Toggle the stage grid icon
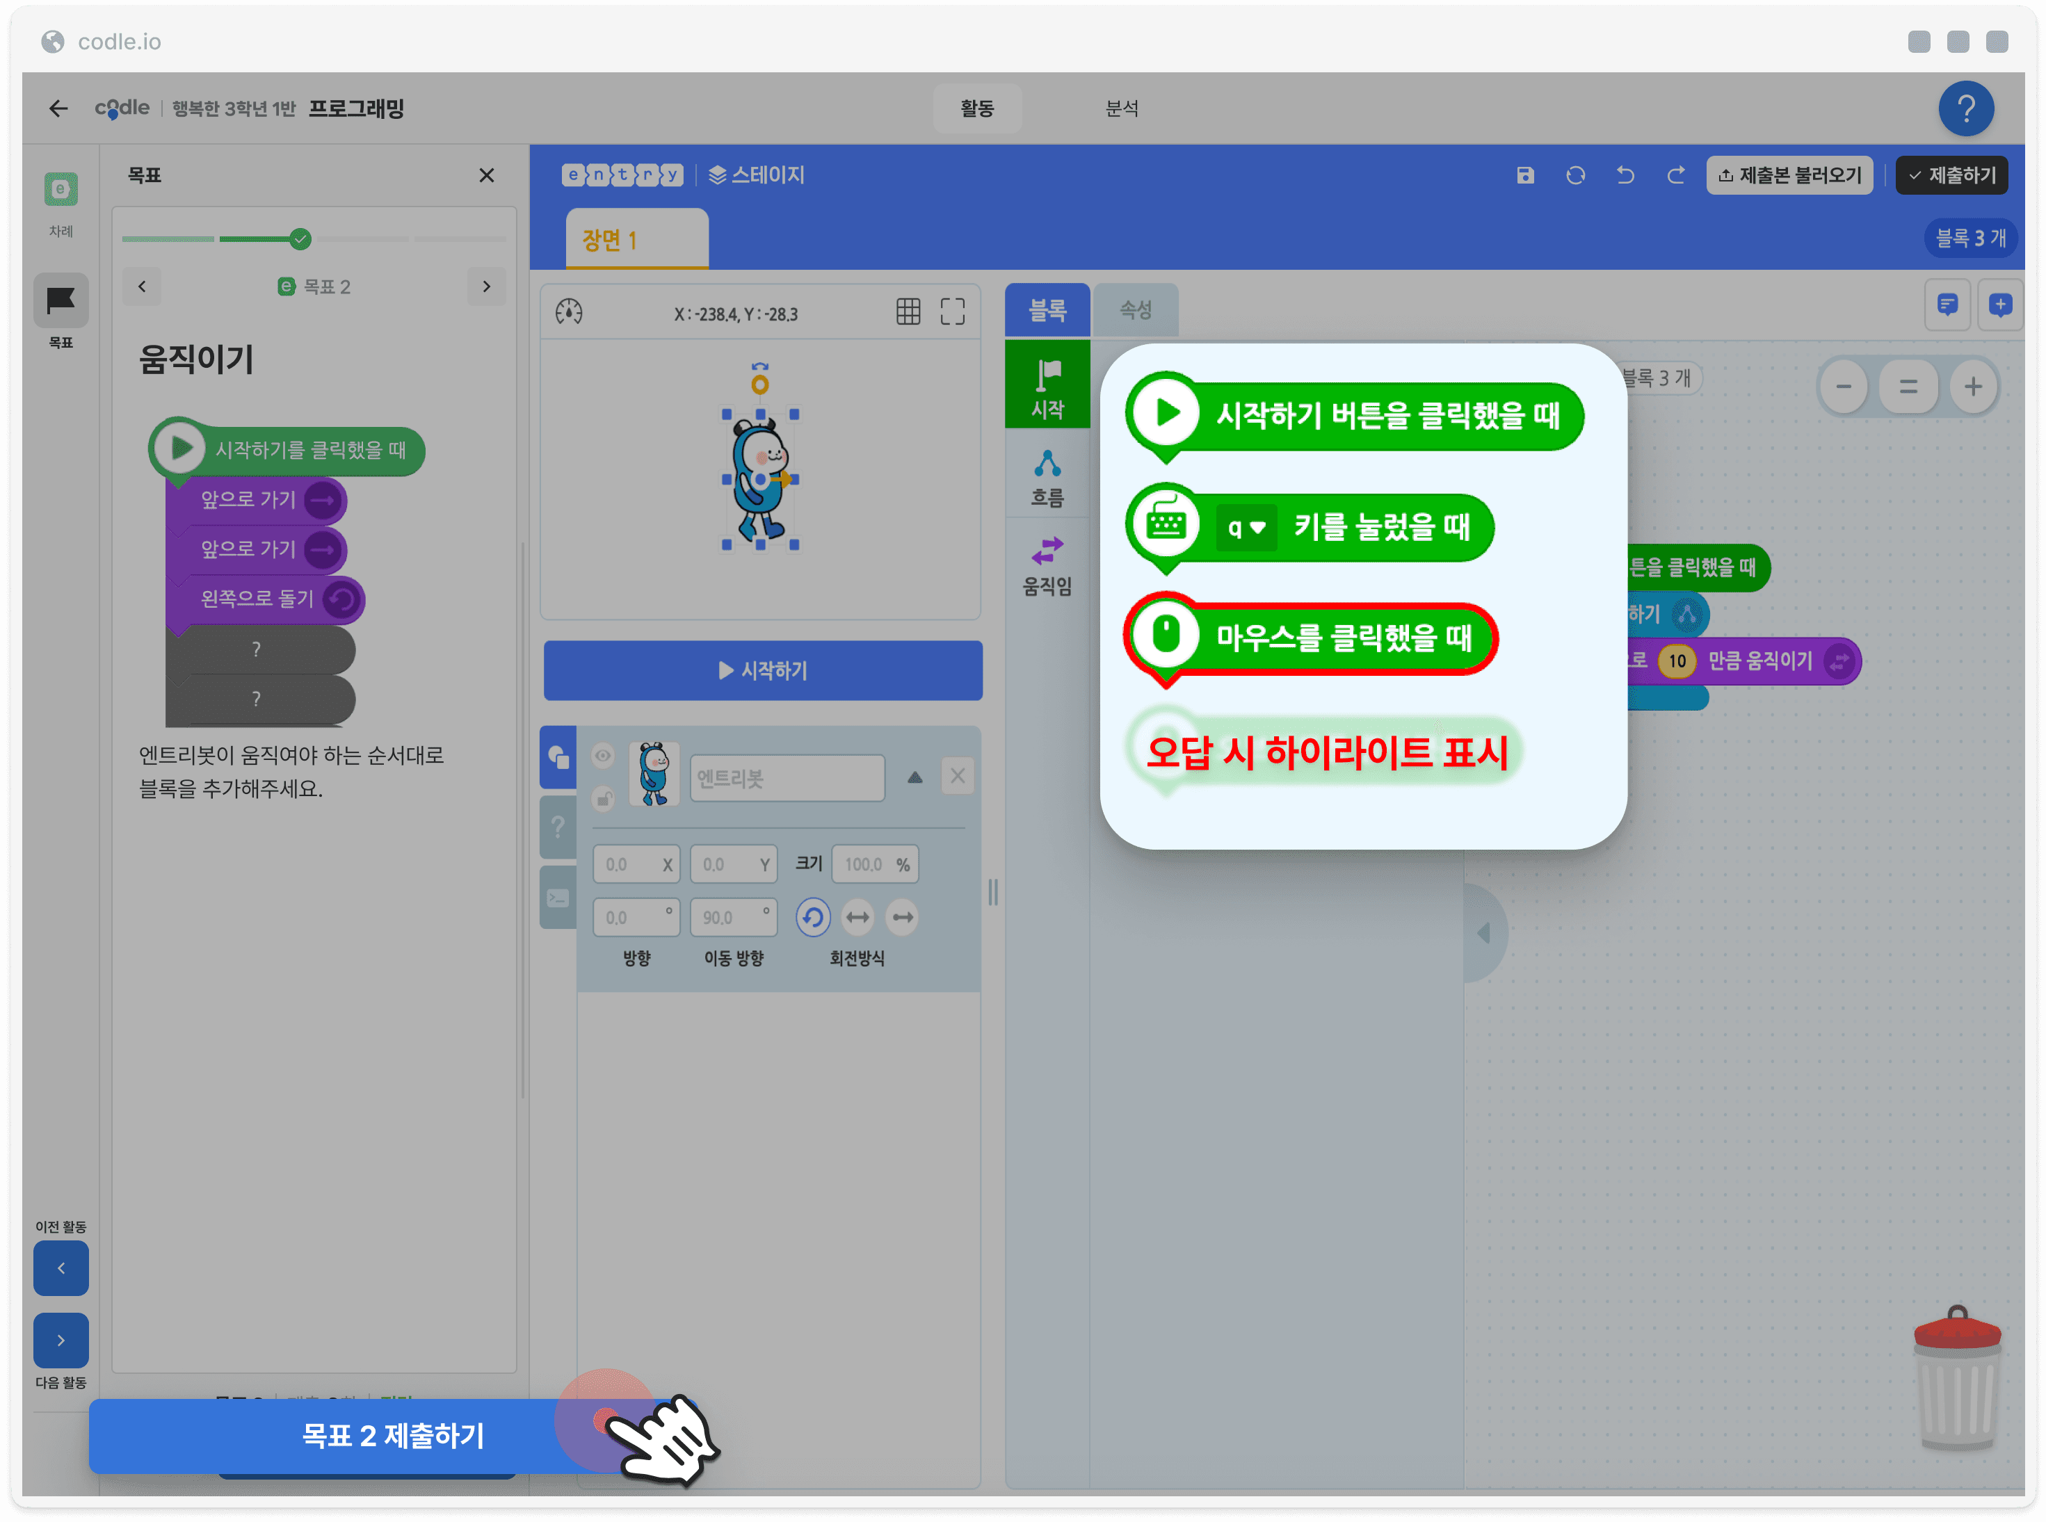Viewport: 2046px width, 1522px height. pos(908,312)
